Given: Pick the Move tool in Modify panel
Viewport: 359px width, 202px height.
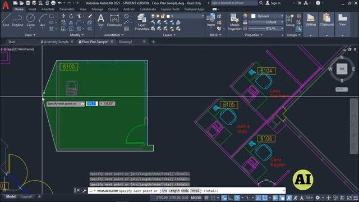Looking at the screenshot, I should 63,16.
